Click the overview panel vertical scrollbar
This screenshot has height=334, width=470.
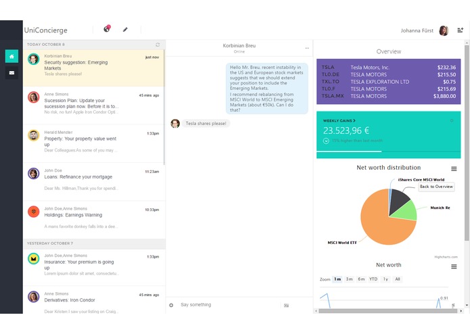[467, 143]
